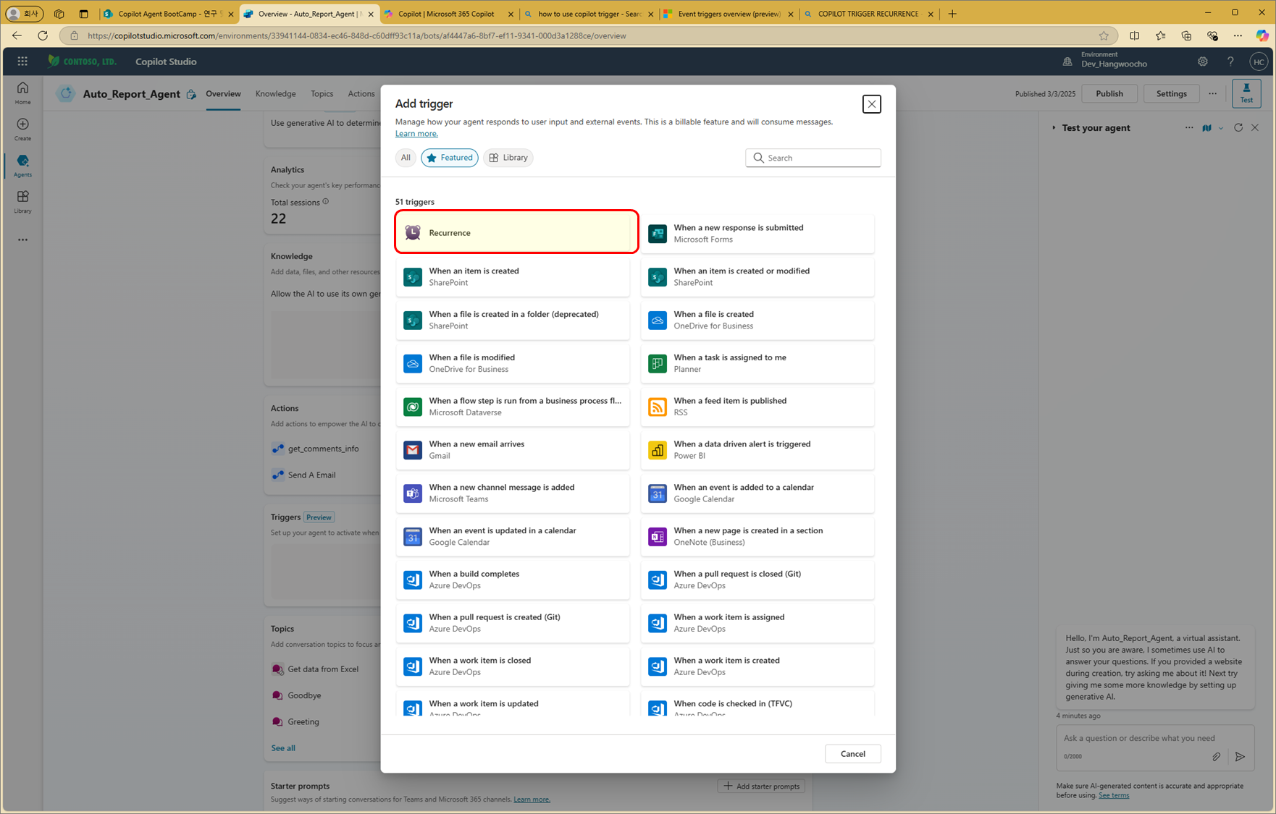Pick 'When a work item is assigned' trigger

757,624
